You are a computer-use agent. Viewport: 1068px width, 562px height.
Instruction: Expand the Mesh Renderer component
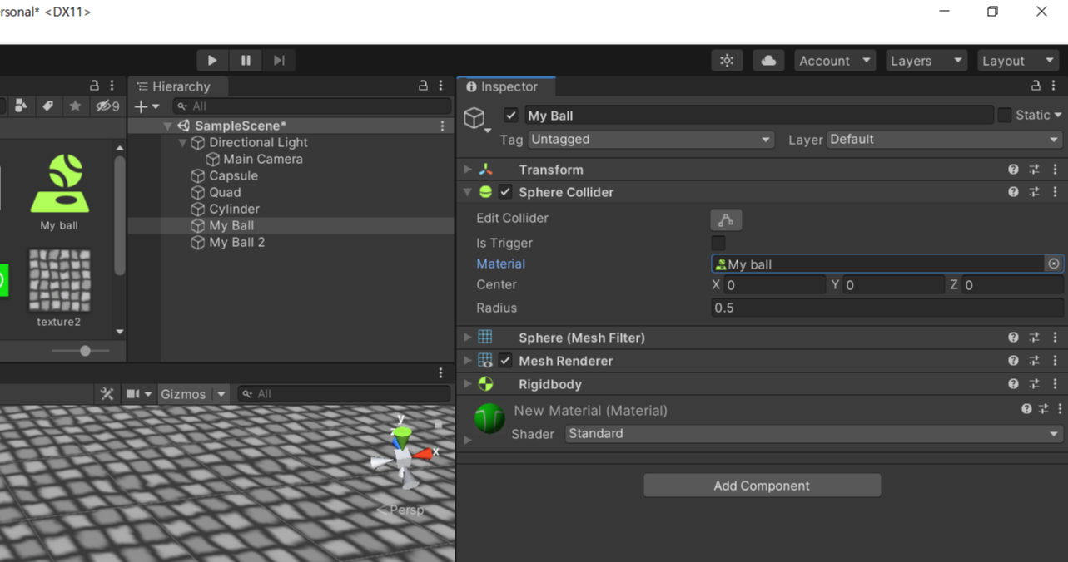point(468,361)
